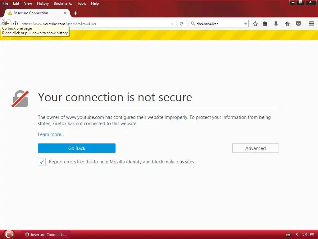Viewport: 318px width, 239px height.
Task: Open site information icon in address bar
Action: pyautogui.click(x=16, y=24)
